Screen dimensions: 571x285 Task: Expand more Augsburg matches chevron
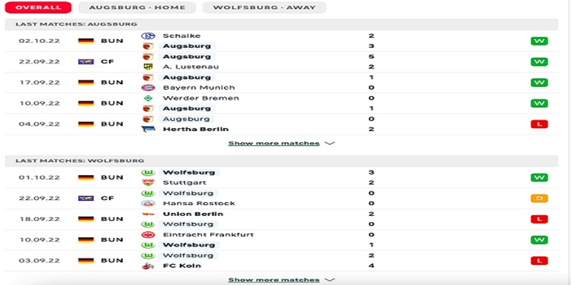tap(329, 143)
